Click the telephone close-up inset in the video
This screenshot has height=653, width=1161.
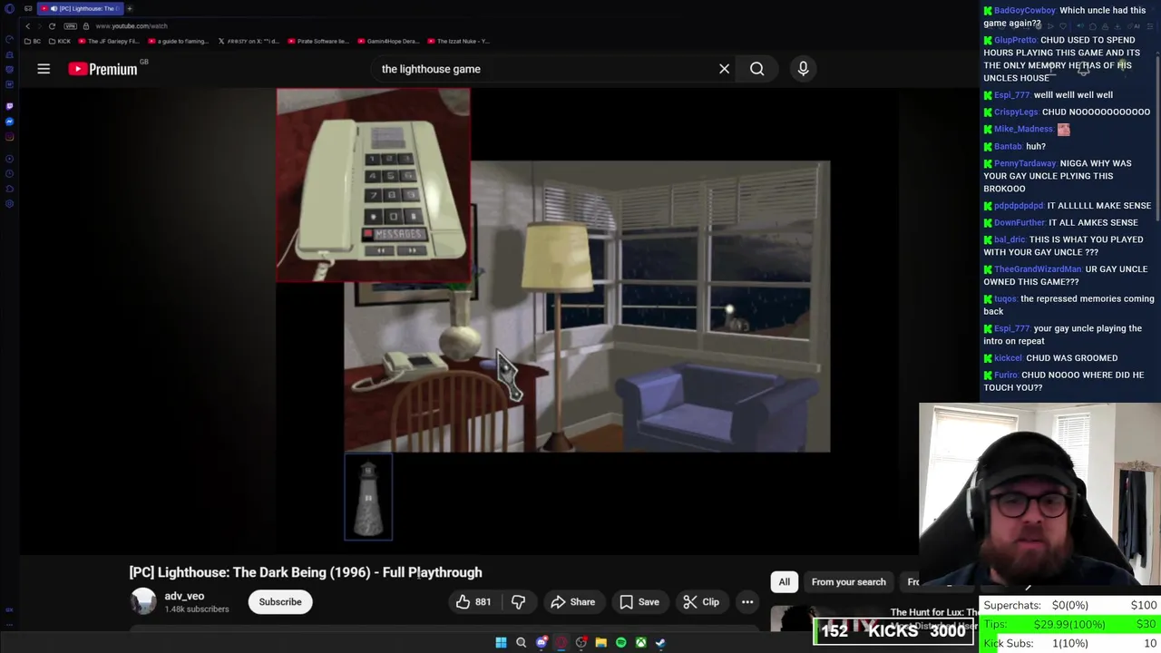373,185
